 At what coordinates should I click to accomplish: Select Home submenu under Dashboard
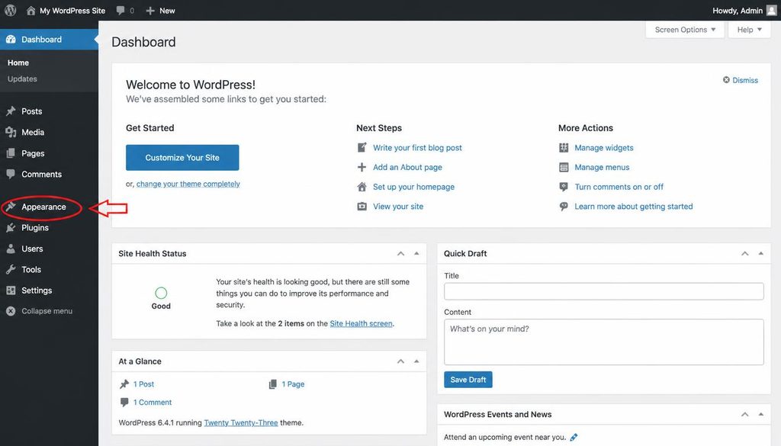(18, 63)
